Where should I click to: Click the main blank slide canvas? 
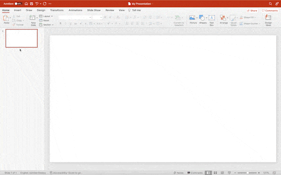pos(163,99)
